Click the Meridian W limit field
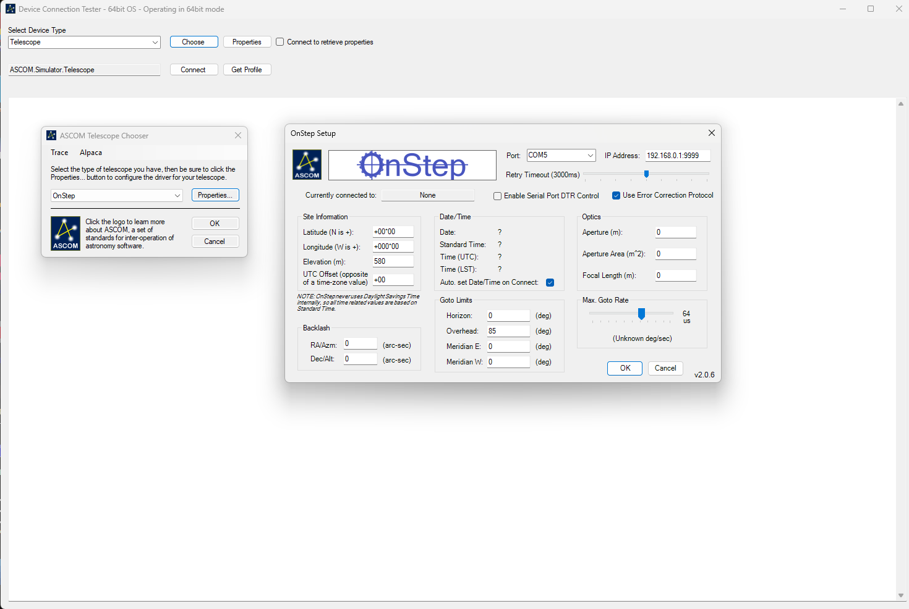The image size is (909, 609). [508, 362]
